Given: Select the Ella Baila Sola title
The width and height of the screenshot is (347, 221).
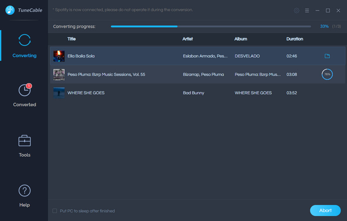Looking at the screenshot, I should (81, 56).
